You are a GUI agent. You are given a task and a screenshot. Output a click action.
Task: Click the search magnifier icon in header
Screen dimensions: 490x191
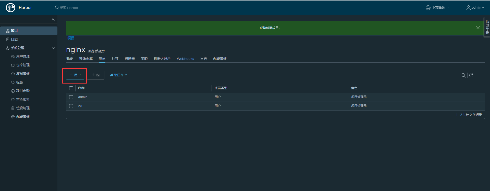click(57, 8)
